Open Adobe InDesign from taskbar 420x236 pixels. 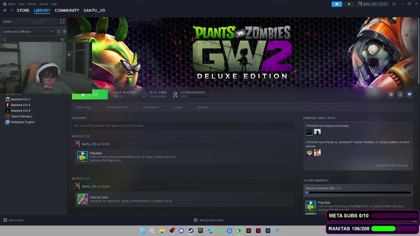coord(258,231)
